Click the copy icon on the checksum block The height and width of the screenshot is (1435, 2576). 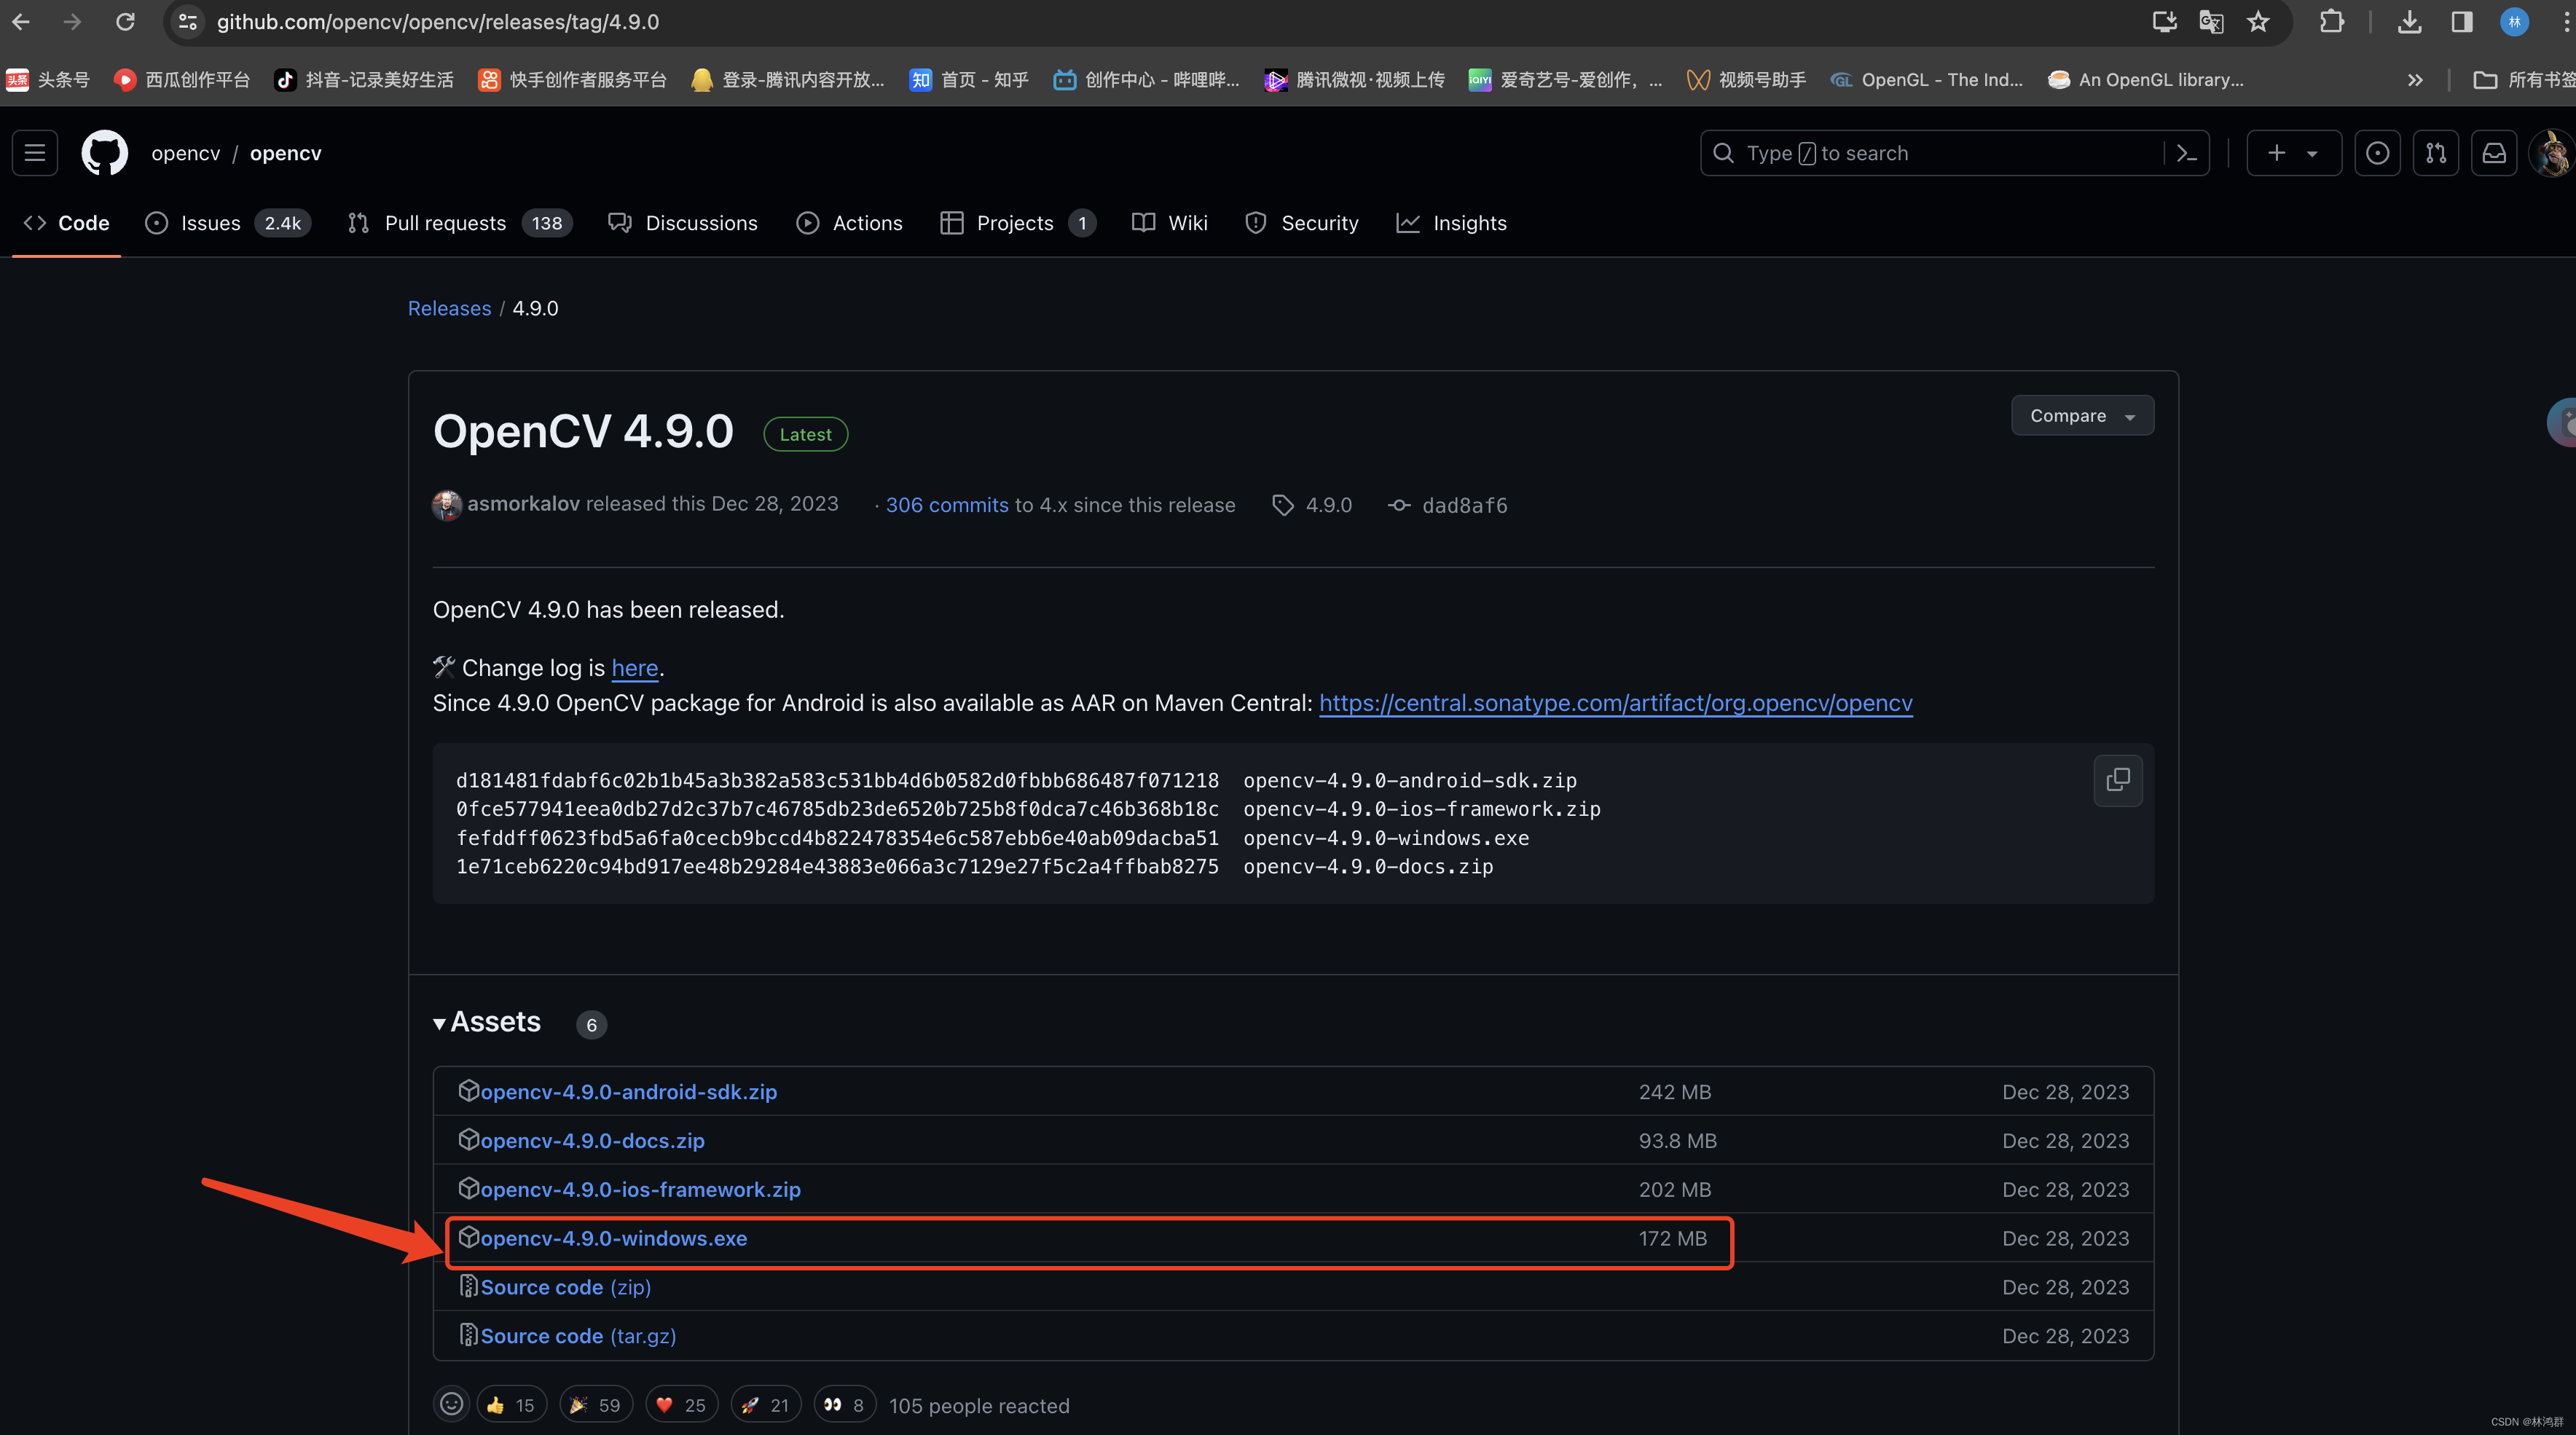tap(2118, 780)
